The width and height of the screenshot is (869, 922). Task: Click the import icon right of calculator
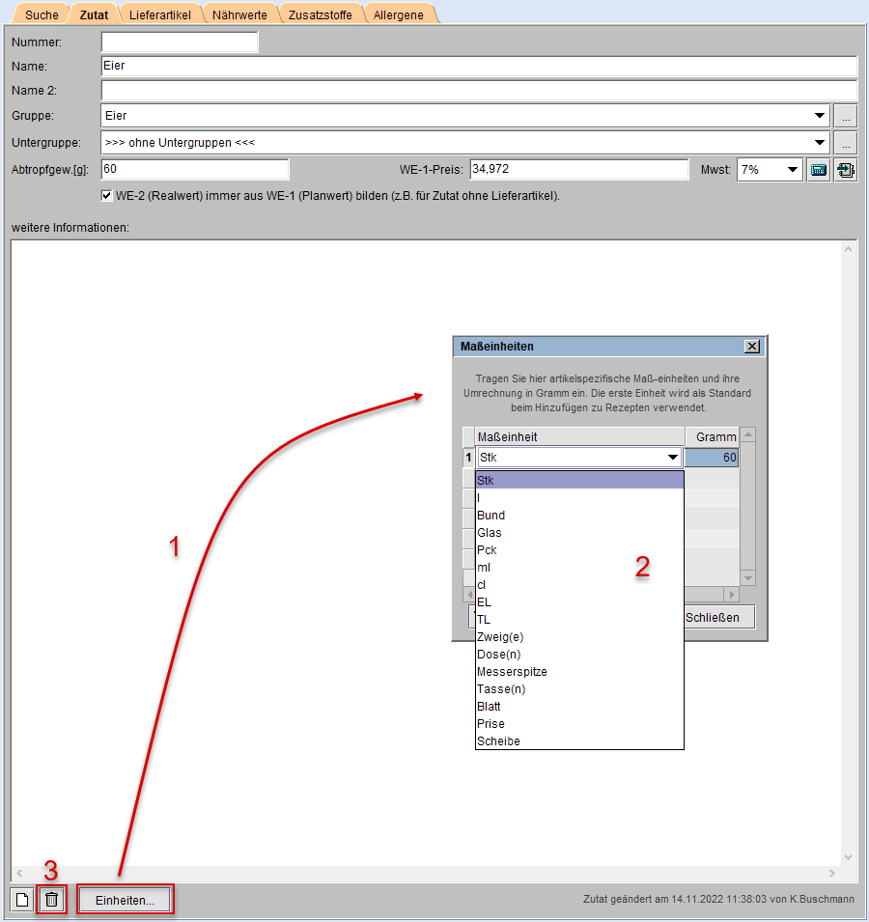pos(846,171)
